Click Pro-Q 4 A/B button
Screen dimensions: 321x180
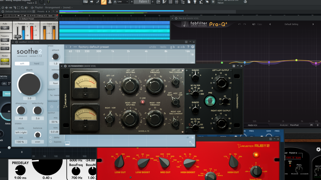(x=254, y=24)
